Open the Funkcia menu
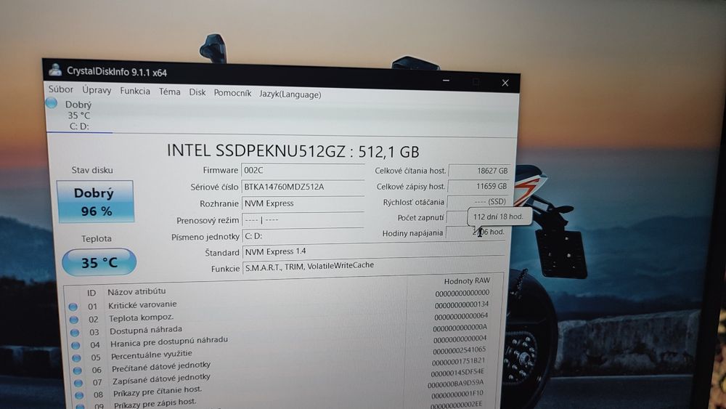This screenshot has height=409, width=726. tap(135, 91)
